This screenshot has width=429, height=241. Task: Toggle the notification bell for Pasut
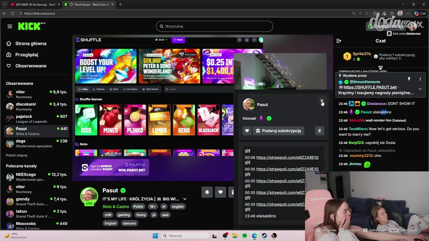(x=207, y=192)
